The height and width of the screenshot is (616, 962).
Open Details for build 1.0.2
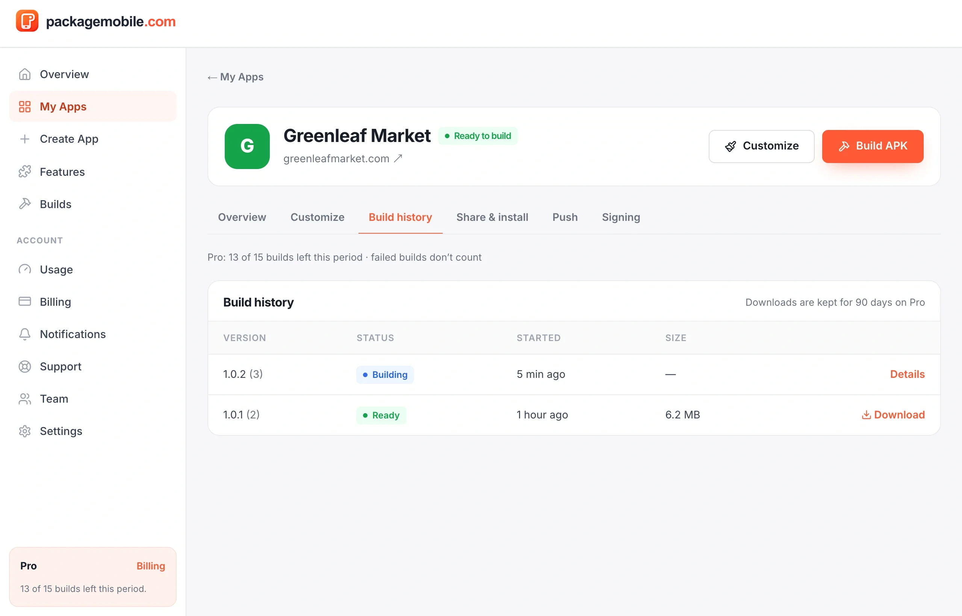click(x=907, y=374)
